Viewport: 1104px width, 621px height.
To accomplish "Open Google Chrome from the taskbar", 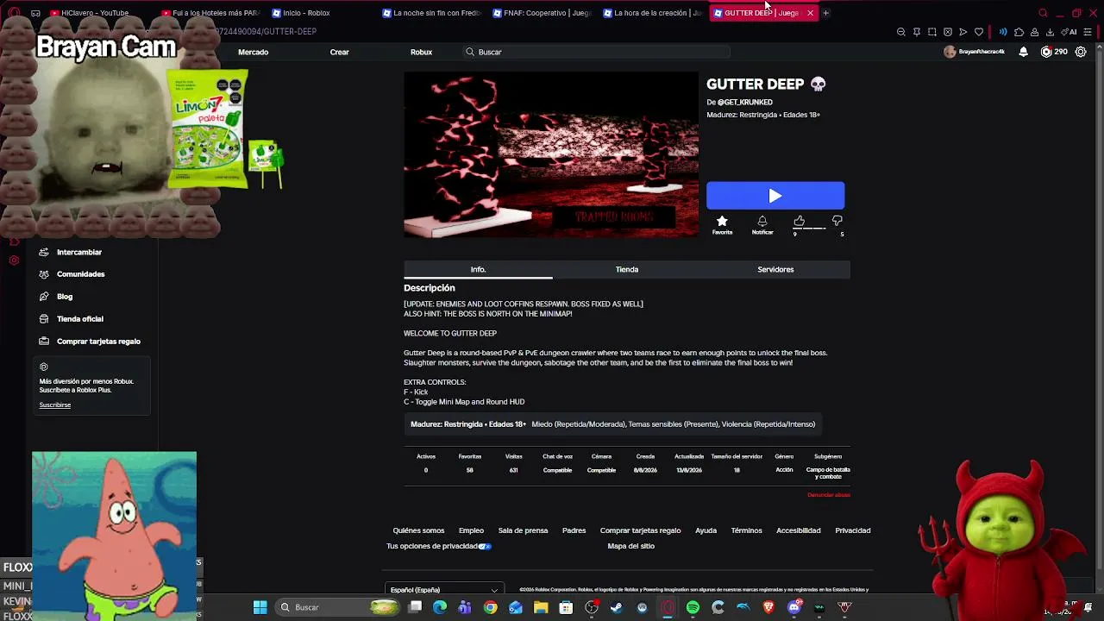I will (x=490, y=607).
